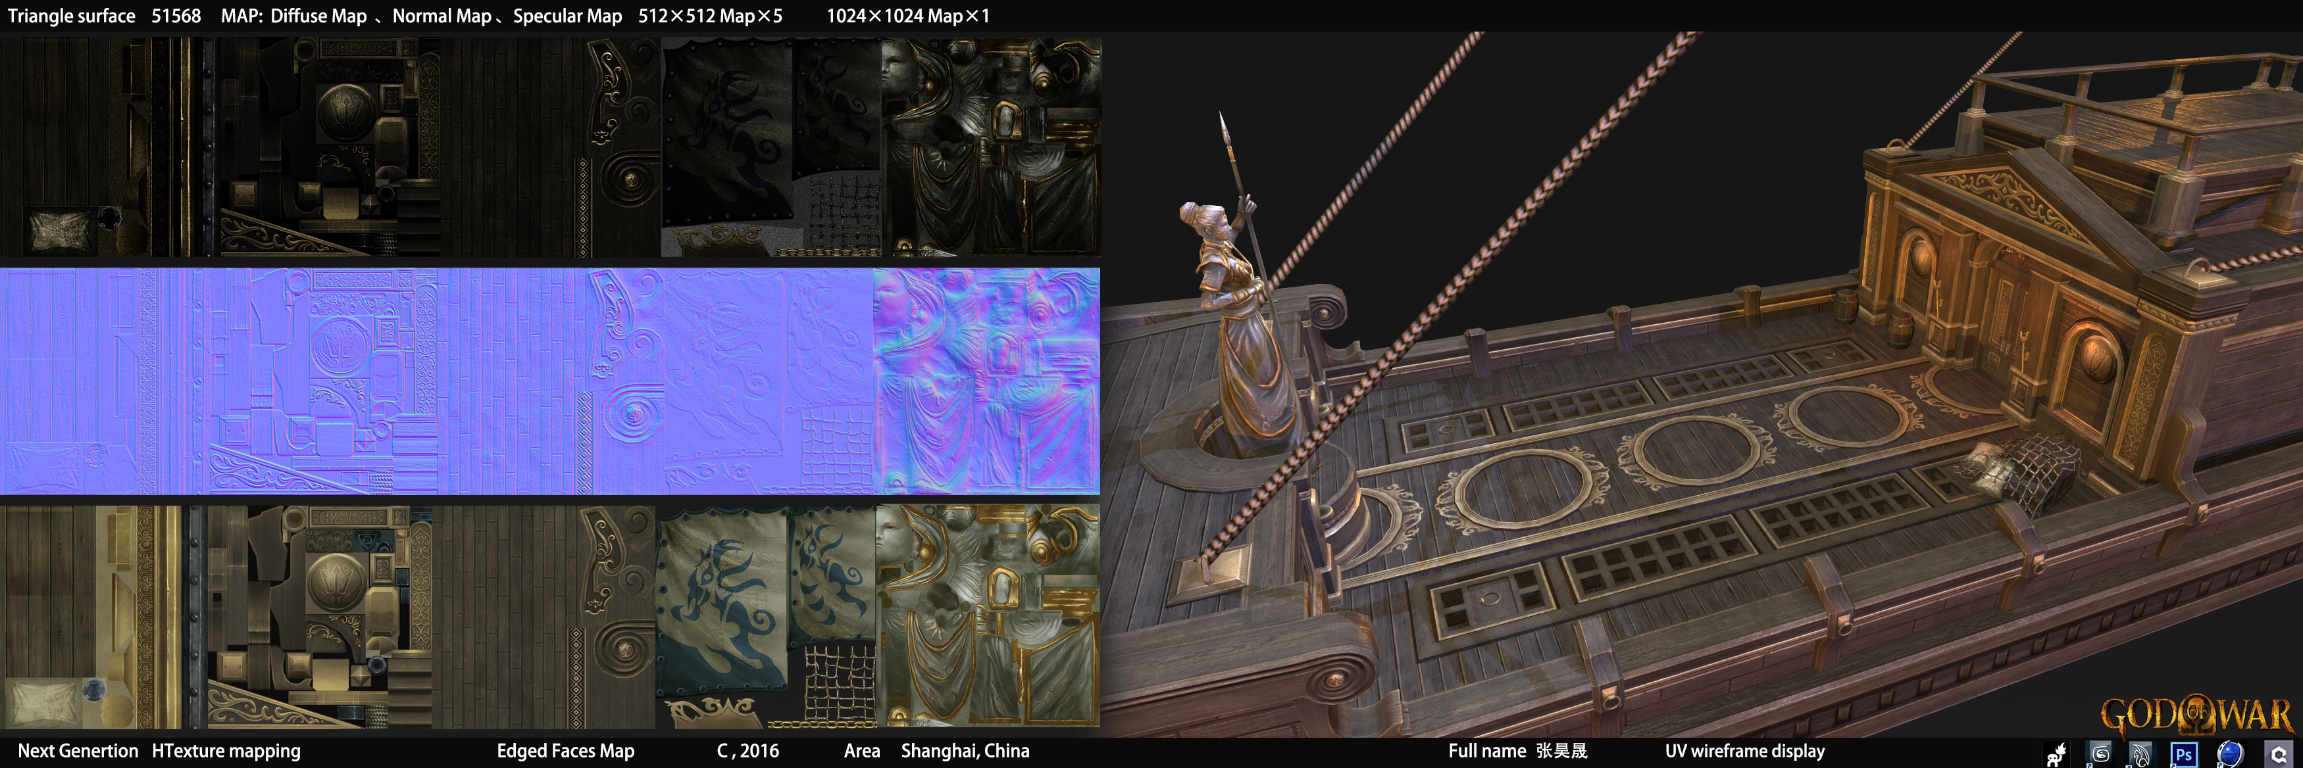Click the 'UV wireframe display' label
2303x768 pixels.
click(x=1745, y=751)
